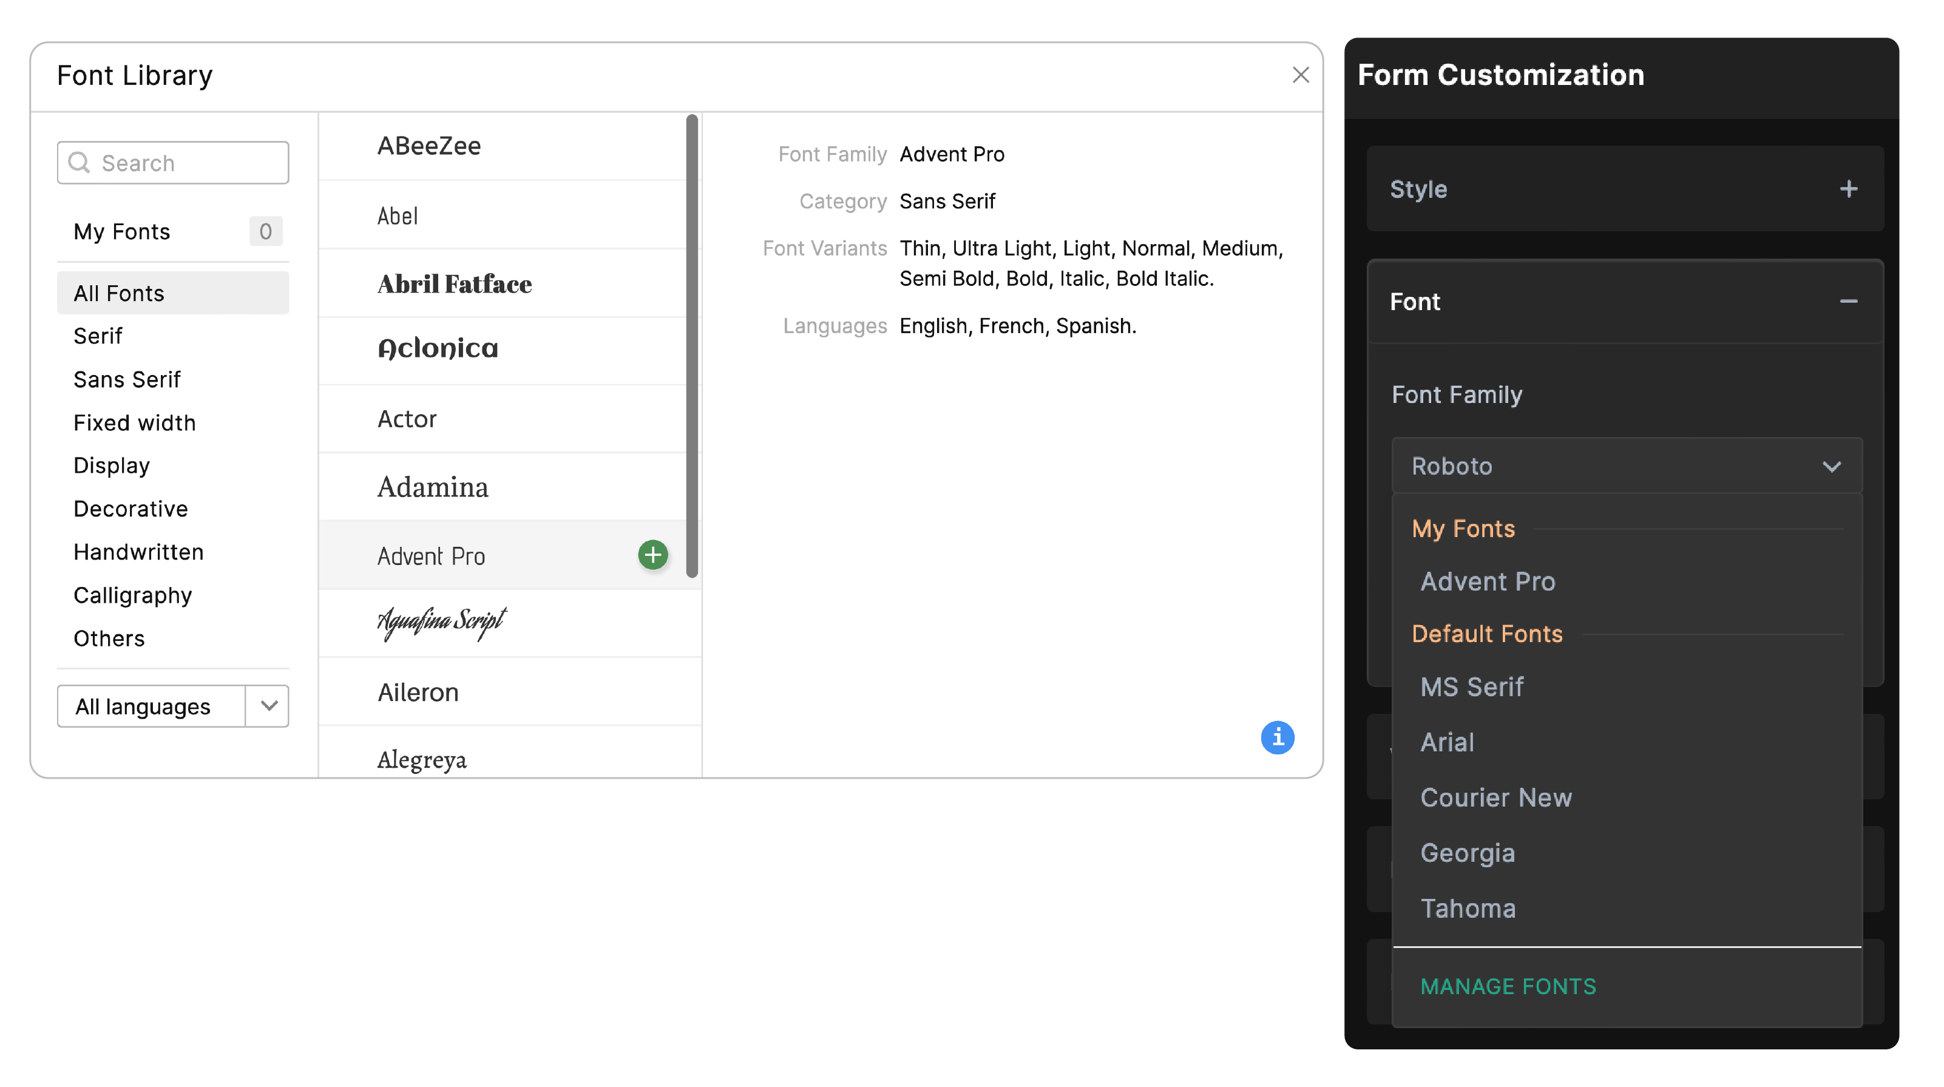Choose ABeeZee in font list
Screen dimensions: 1944x1087
503,146
